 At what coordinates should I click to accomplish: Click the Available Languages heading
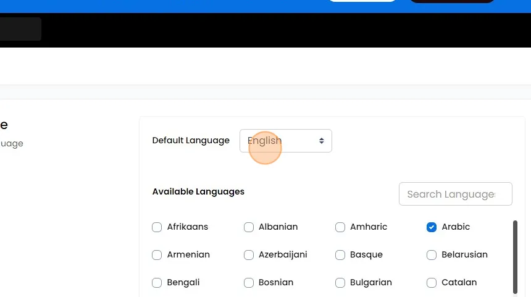click(x=198, y=191)
